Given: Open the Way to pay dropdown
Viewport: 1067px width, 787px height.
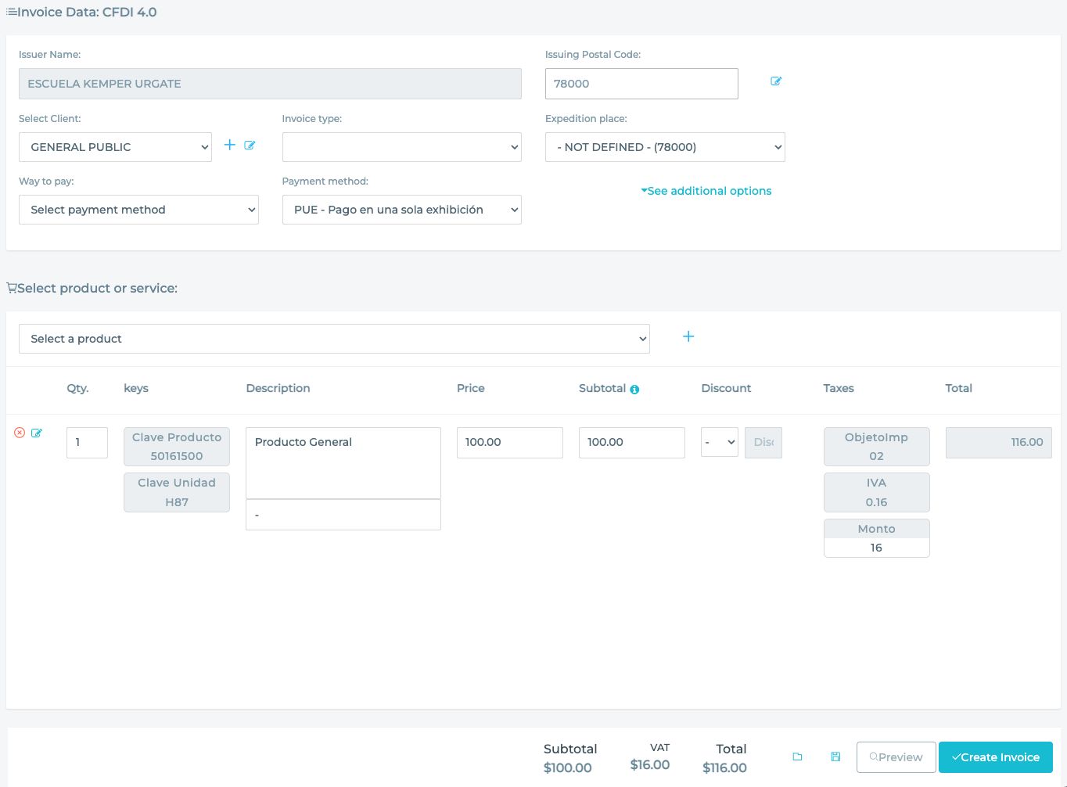Looking at the screenshot, I should 138,210.
